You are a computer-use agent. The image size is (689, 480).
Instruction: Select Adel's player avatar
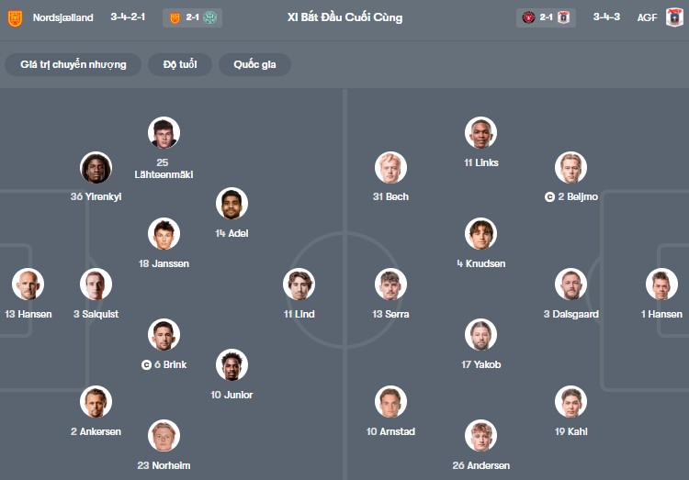pos(232,204)
